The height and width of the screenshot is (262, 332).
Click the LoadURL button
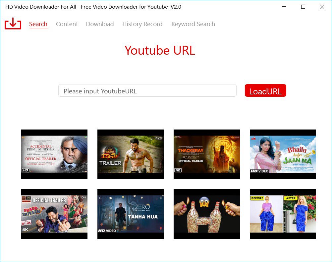pyautogui.click(x=265, y=90)
